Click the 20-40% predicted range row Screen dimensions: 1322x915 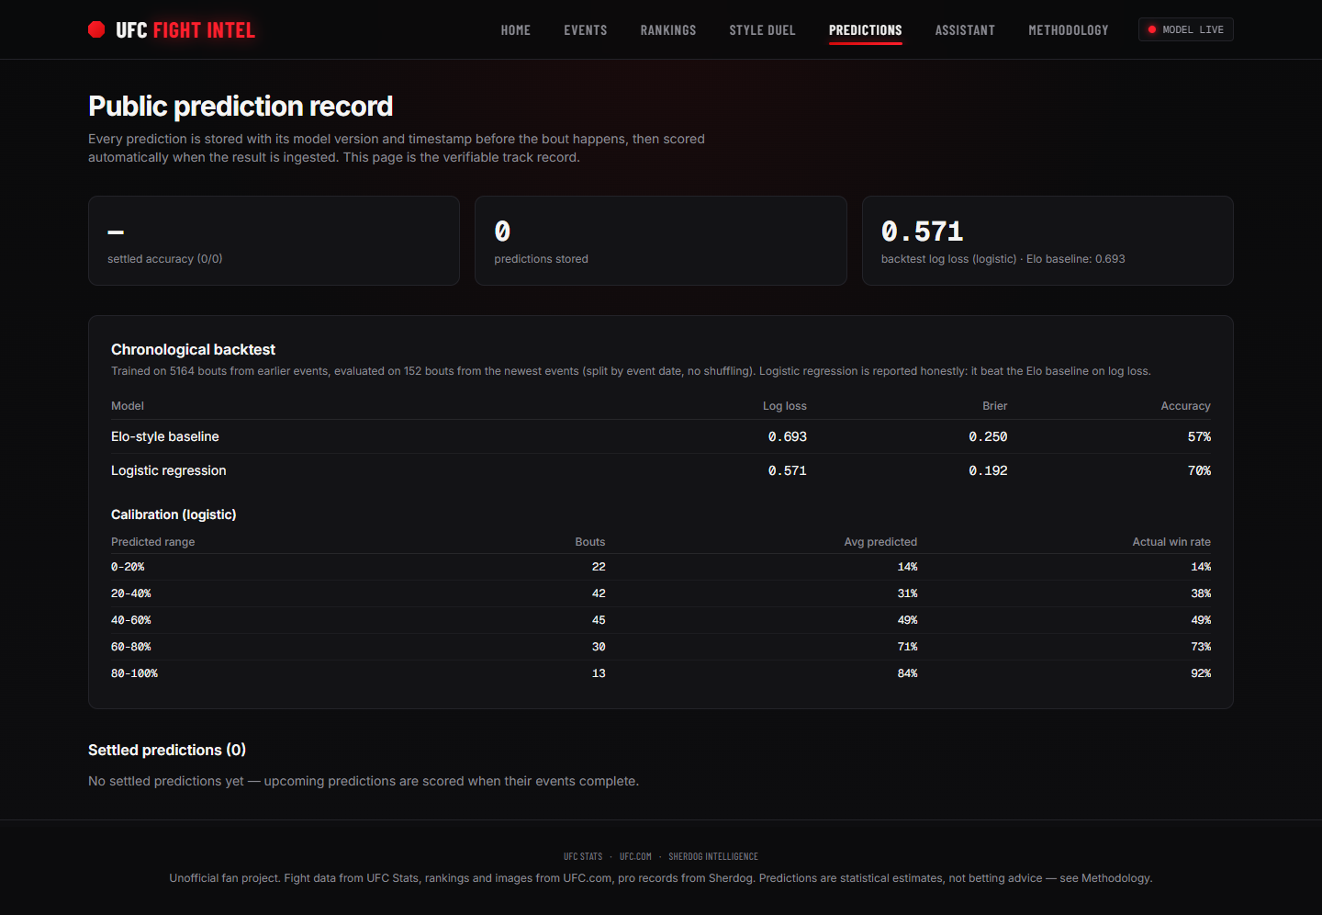pyautogui.click(x=661, y=593)
